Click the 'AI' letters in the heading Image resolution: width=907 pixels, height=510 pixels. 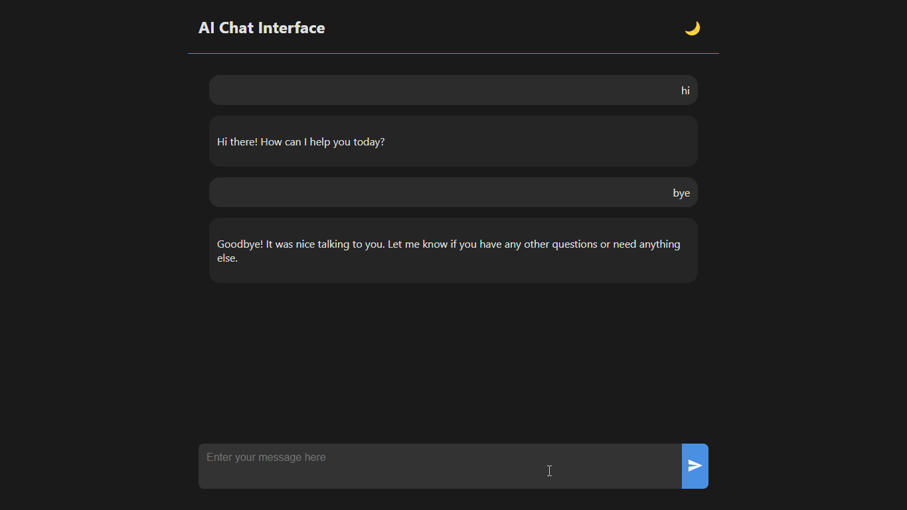pyautogui.click(x=206, y=28)
